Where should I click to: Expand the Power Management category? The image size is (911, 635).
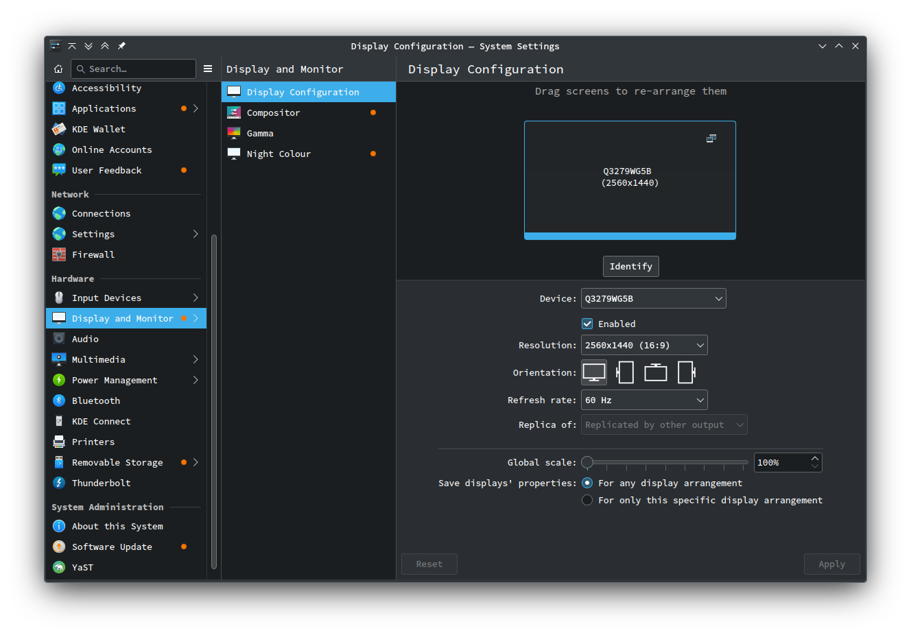pyautogui.click(x=196, y=380)
